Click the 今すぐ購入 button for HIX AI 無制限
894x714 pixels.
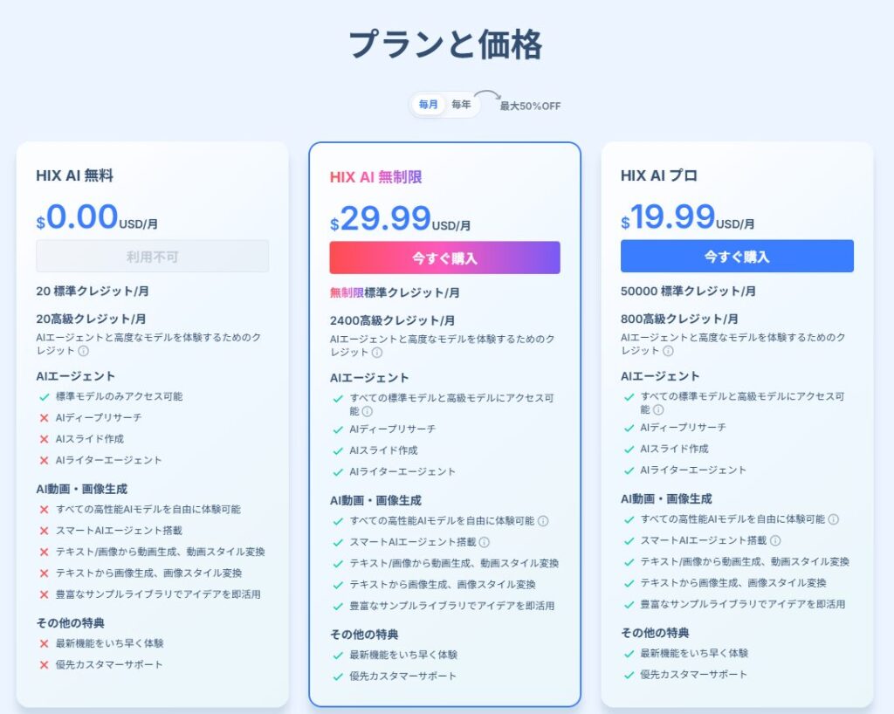(444, 258)
